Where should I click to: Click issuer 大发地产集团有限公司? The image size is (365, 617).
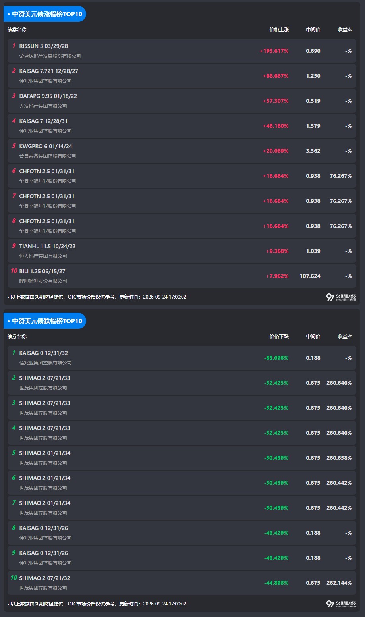coord(43,106)
